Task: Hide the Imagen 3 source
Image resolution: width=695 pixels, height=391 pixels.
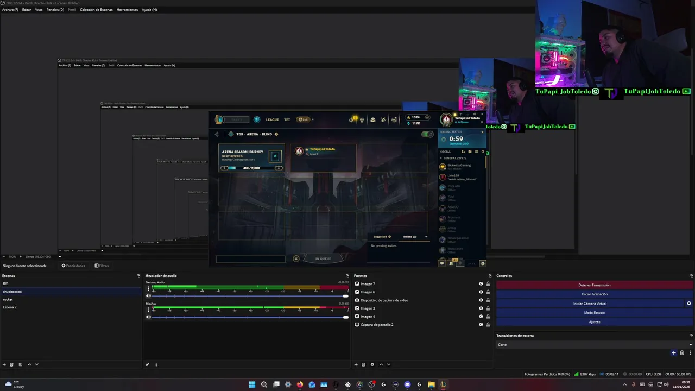Action: 481,308
